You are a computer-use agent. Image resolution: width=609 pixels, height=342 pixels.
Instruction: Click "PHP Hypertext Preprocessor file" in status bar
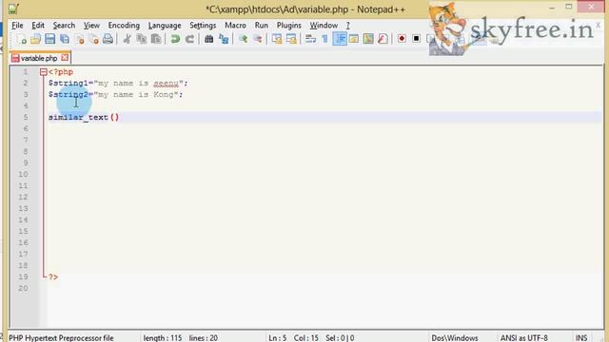click(61, 338)
